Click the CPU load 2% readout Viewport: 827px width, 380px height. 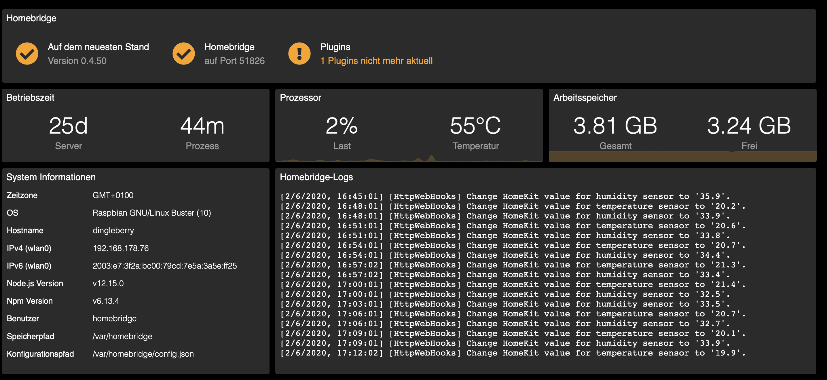(342, 126)
